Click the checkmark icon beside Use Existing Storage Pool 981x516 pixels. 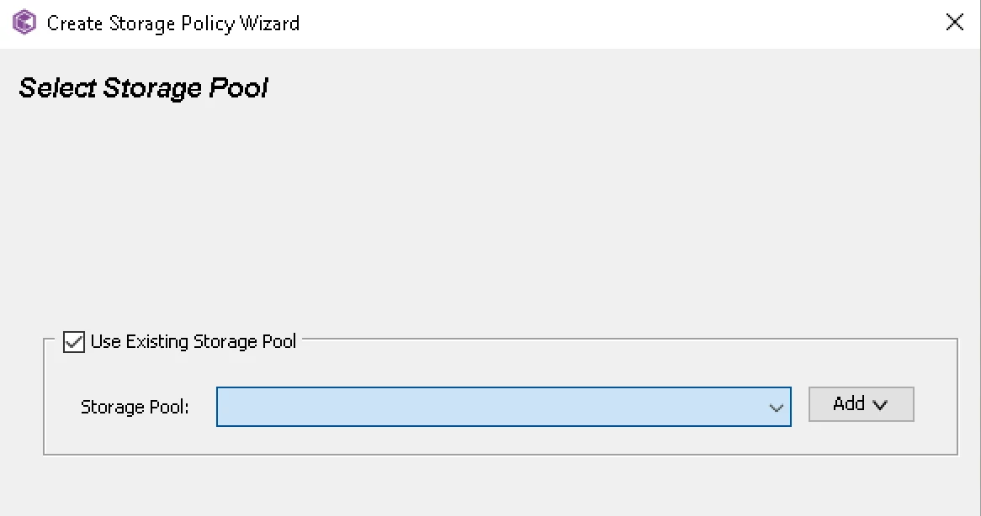pos(74,342)
